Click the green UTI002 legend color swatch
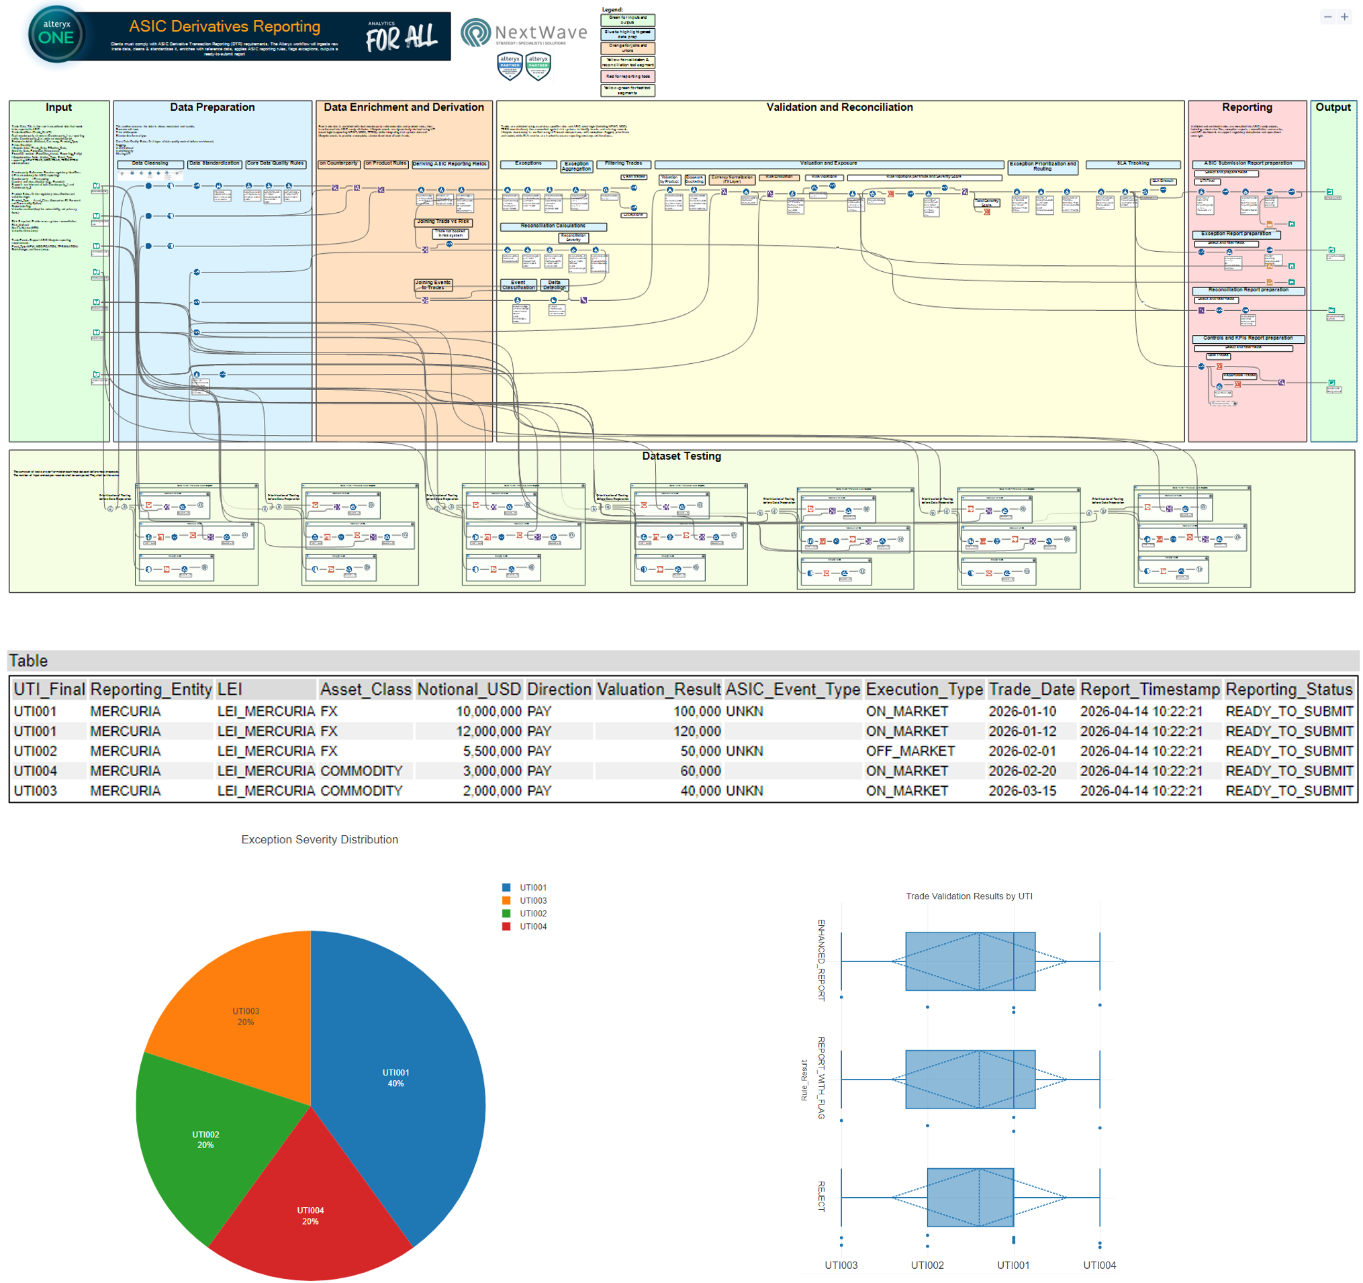 pyautogui.click(x=506, y=913)
